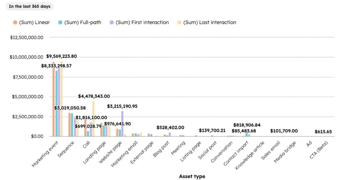Click the $699,028.79 data label

point(88,126)
